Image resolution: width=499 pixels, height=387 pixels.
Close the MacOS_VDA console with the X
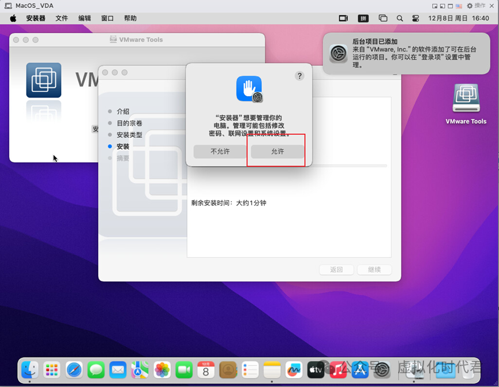492,6
